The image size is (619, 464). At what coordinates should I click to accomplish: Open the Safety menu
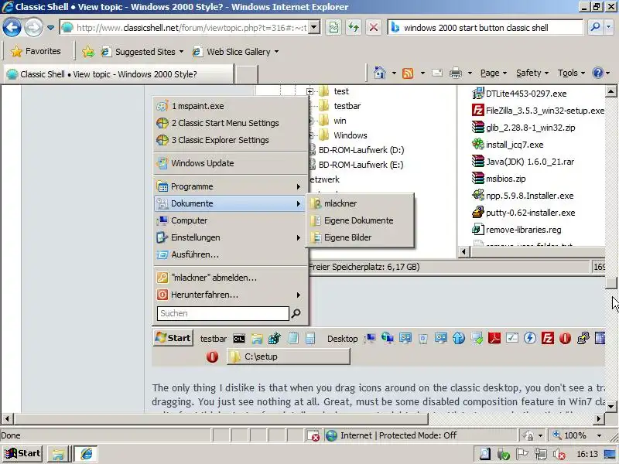(x=532, y=73)
